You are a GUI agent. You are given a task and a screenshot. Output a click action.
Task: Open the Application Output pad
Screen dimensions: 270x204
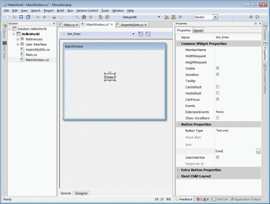click(246, 199)
